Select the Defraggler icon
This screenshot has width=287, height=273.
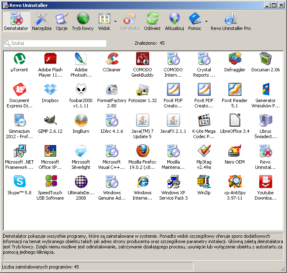point(235,59)
